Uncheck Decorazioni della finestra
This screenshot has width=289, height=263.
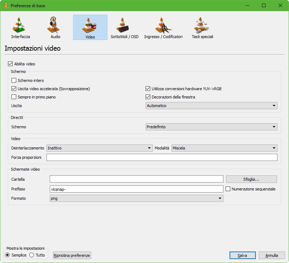tap(148, 97)
